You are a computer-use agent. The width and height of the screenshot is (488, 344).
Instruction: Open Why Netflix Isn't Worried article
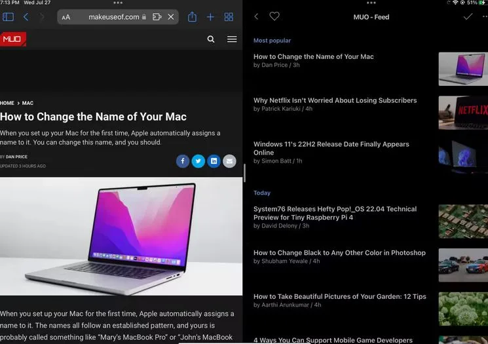(335, 100)
